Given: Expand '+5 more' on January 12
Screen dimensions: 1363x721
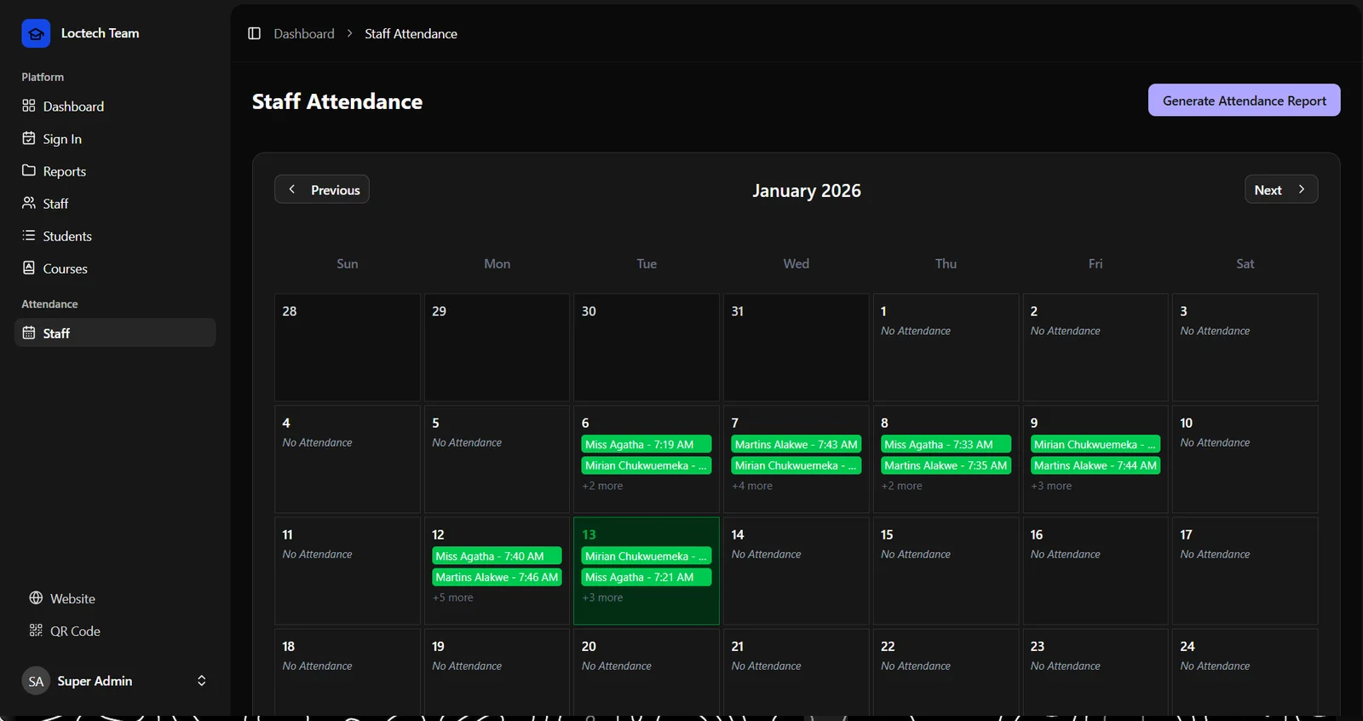Looking at the screenshot, I should tap(452, 597).
